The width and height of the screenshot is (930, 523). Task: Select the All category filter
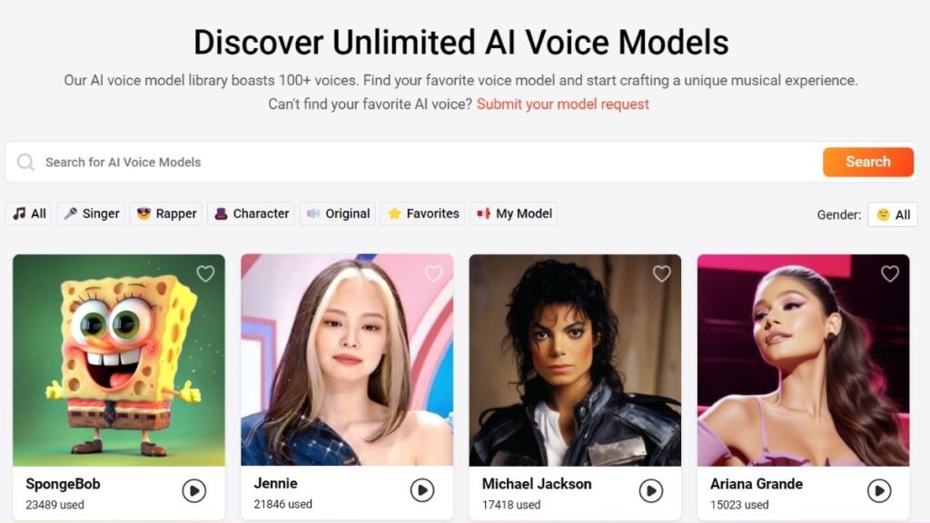tap(29, 214)
